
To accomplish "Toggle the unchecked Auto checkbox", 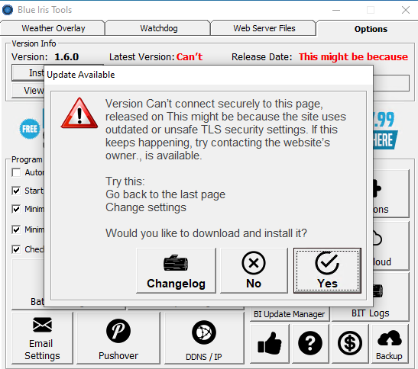I will tap(16, 172).
